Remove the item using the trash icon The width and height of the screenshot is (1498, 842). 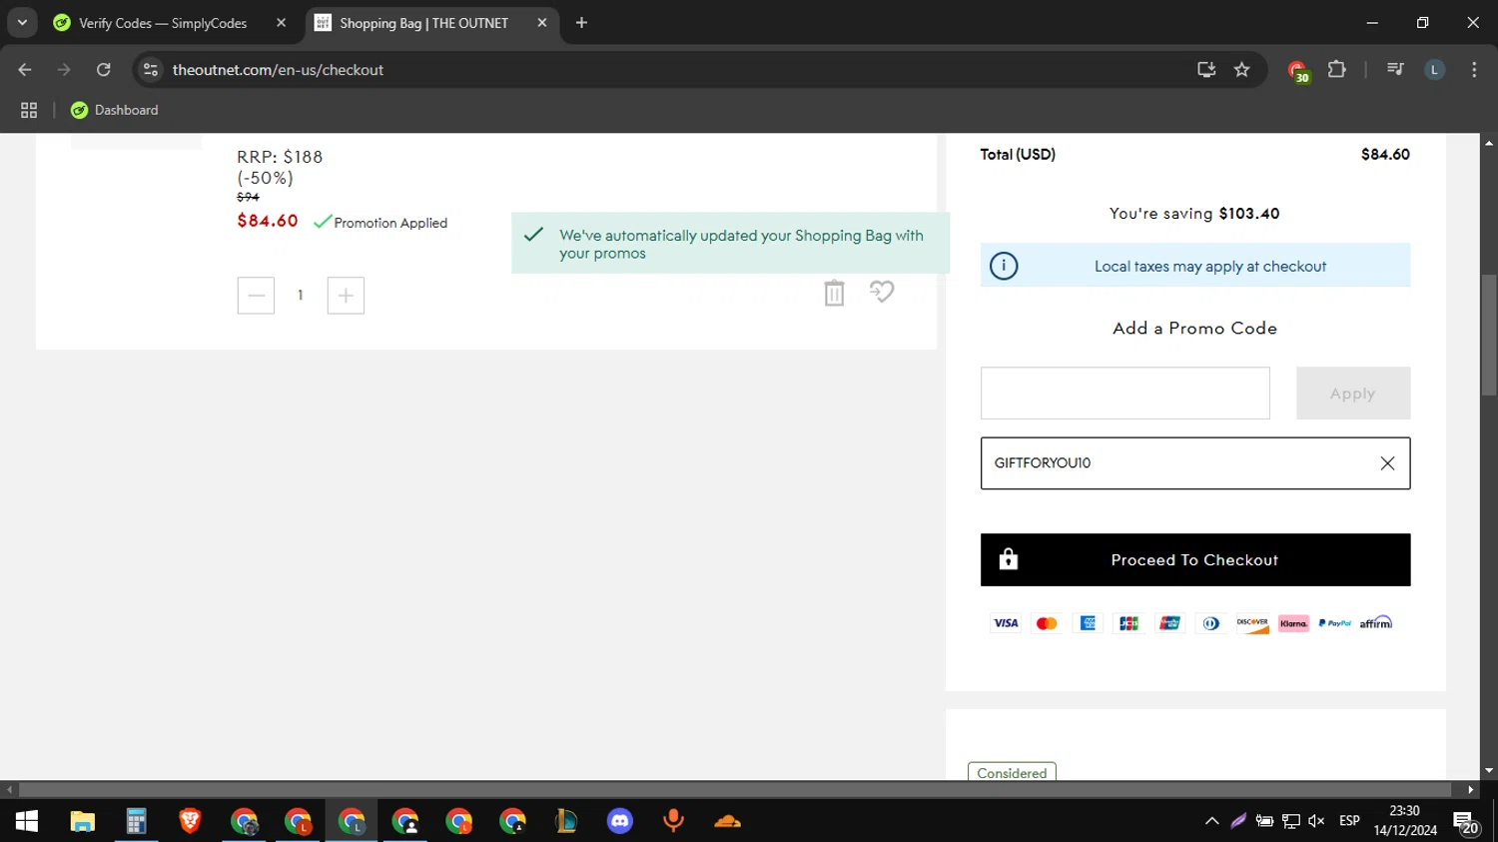coord(834,293)
